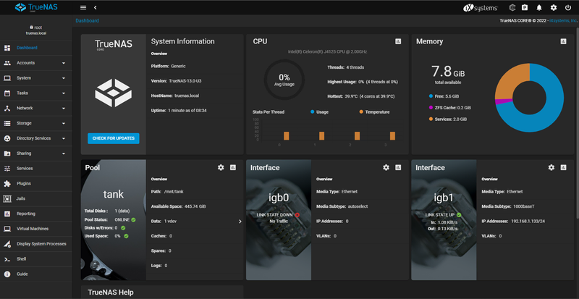Open the Virtual Machines menu item
This screenshot has width=579, height=299.
click(x=36, y=229)
